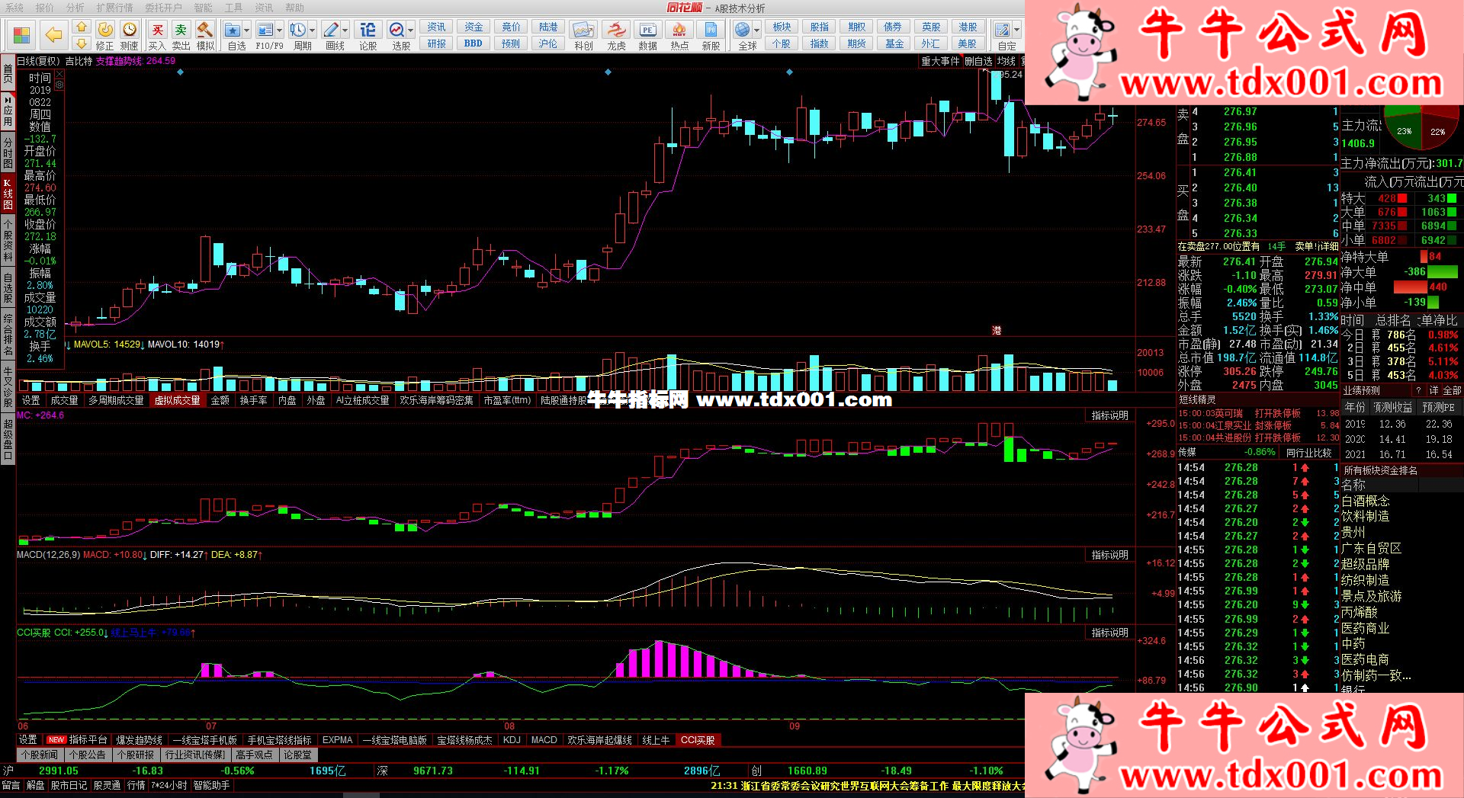Image resolution: width=1464 pixels, height=798 pixels.
Task: Click the 删自选 button
Action: [978, 62]
